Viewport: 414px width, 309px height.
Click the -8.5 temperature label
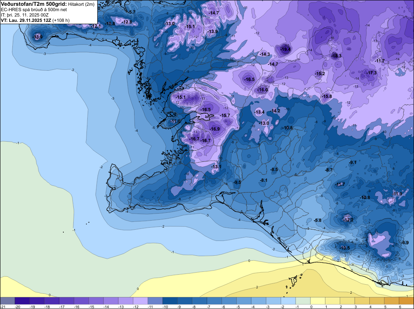click(274, 169)
